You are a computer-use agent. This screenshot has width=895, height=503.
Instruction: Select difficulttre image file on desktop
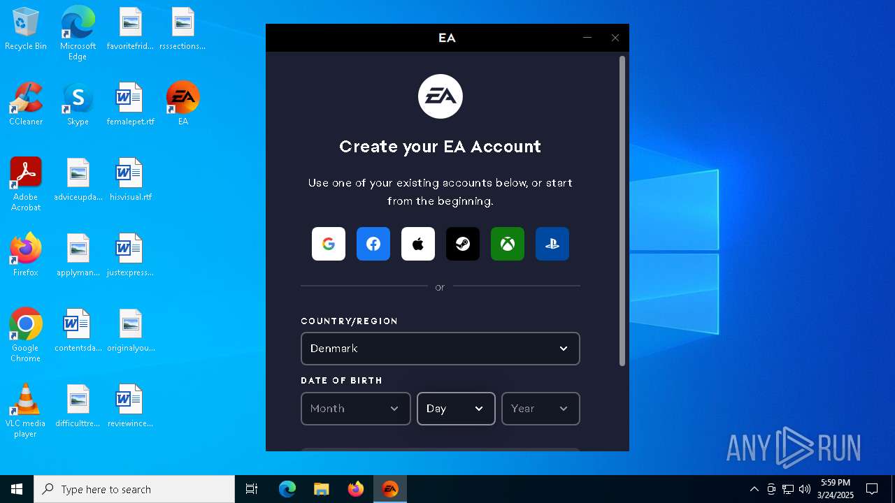[x=78, y=406]
